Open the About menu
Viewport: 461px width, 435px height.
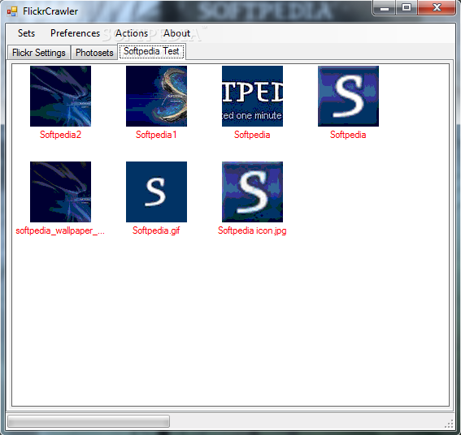coord(176,33)
